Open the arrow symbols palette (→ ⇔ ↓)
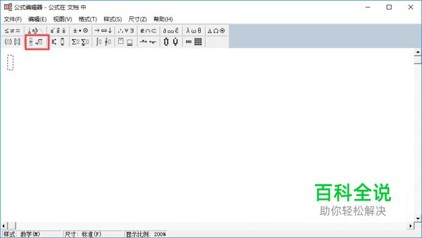The height and width of the screenshot is (238, 422). pos(103,31)
